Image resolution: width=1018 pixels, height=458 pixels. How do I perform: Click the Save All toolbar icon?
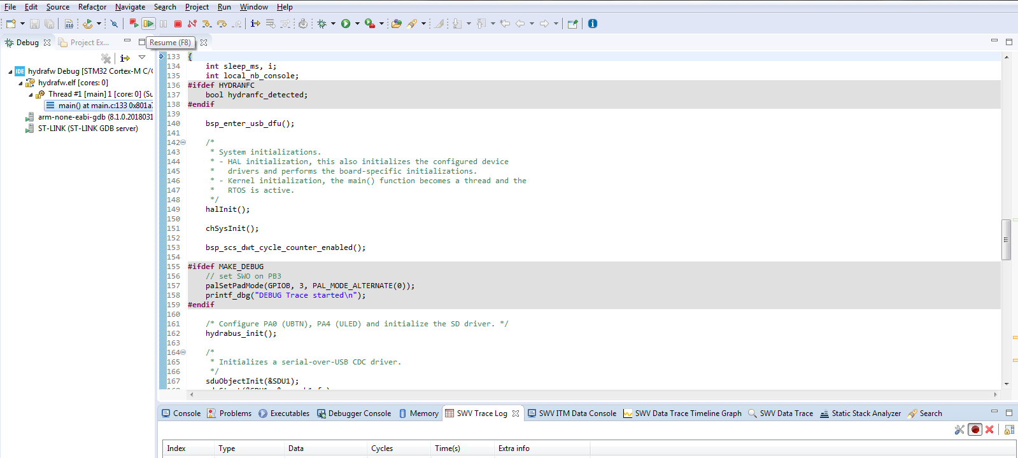[x=49, y=24]
